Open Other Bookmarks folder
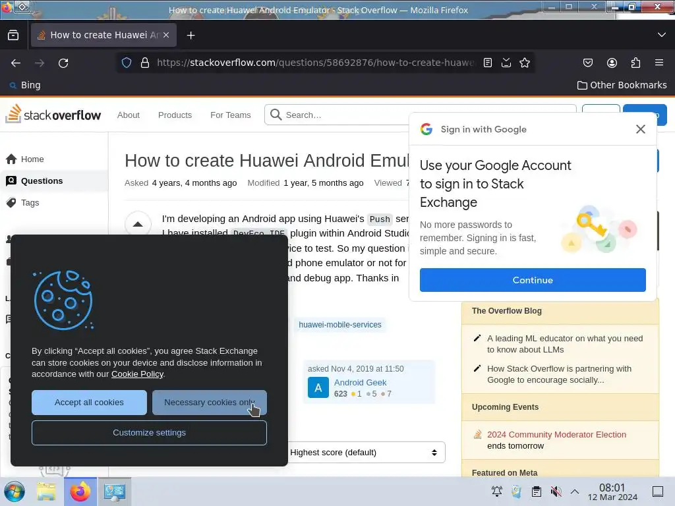675x506 pixels. click(622, 85)
